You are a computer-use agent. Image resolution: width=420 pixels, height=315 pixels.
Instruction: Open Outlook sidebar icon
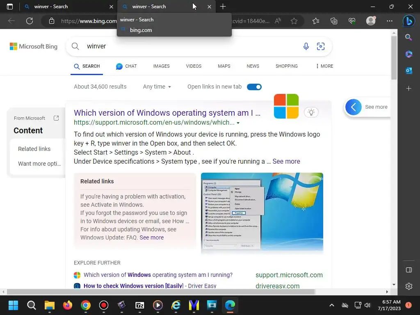tap(409, 71)
